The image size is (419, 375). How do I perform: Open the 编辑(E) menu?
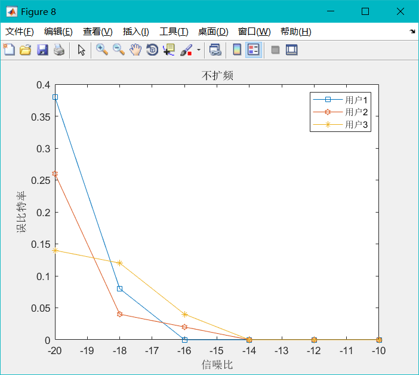58,32
